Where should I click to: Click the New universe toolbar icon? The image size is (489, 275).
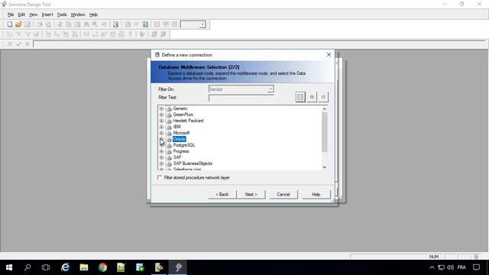10,24
